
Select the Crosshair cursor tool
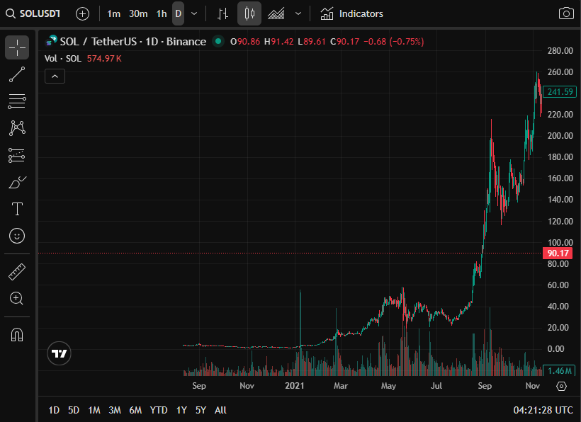[17, 47]
